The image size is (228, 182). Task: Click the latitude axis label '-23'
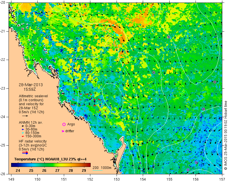(3, 88)
